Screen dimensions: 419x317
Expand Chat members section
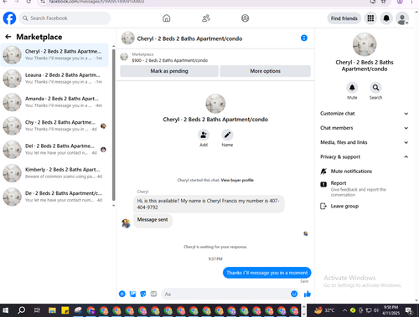364,128
